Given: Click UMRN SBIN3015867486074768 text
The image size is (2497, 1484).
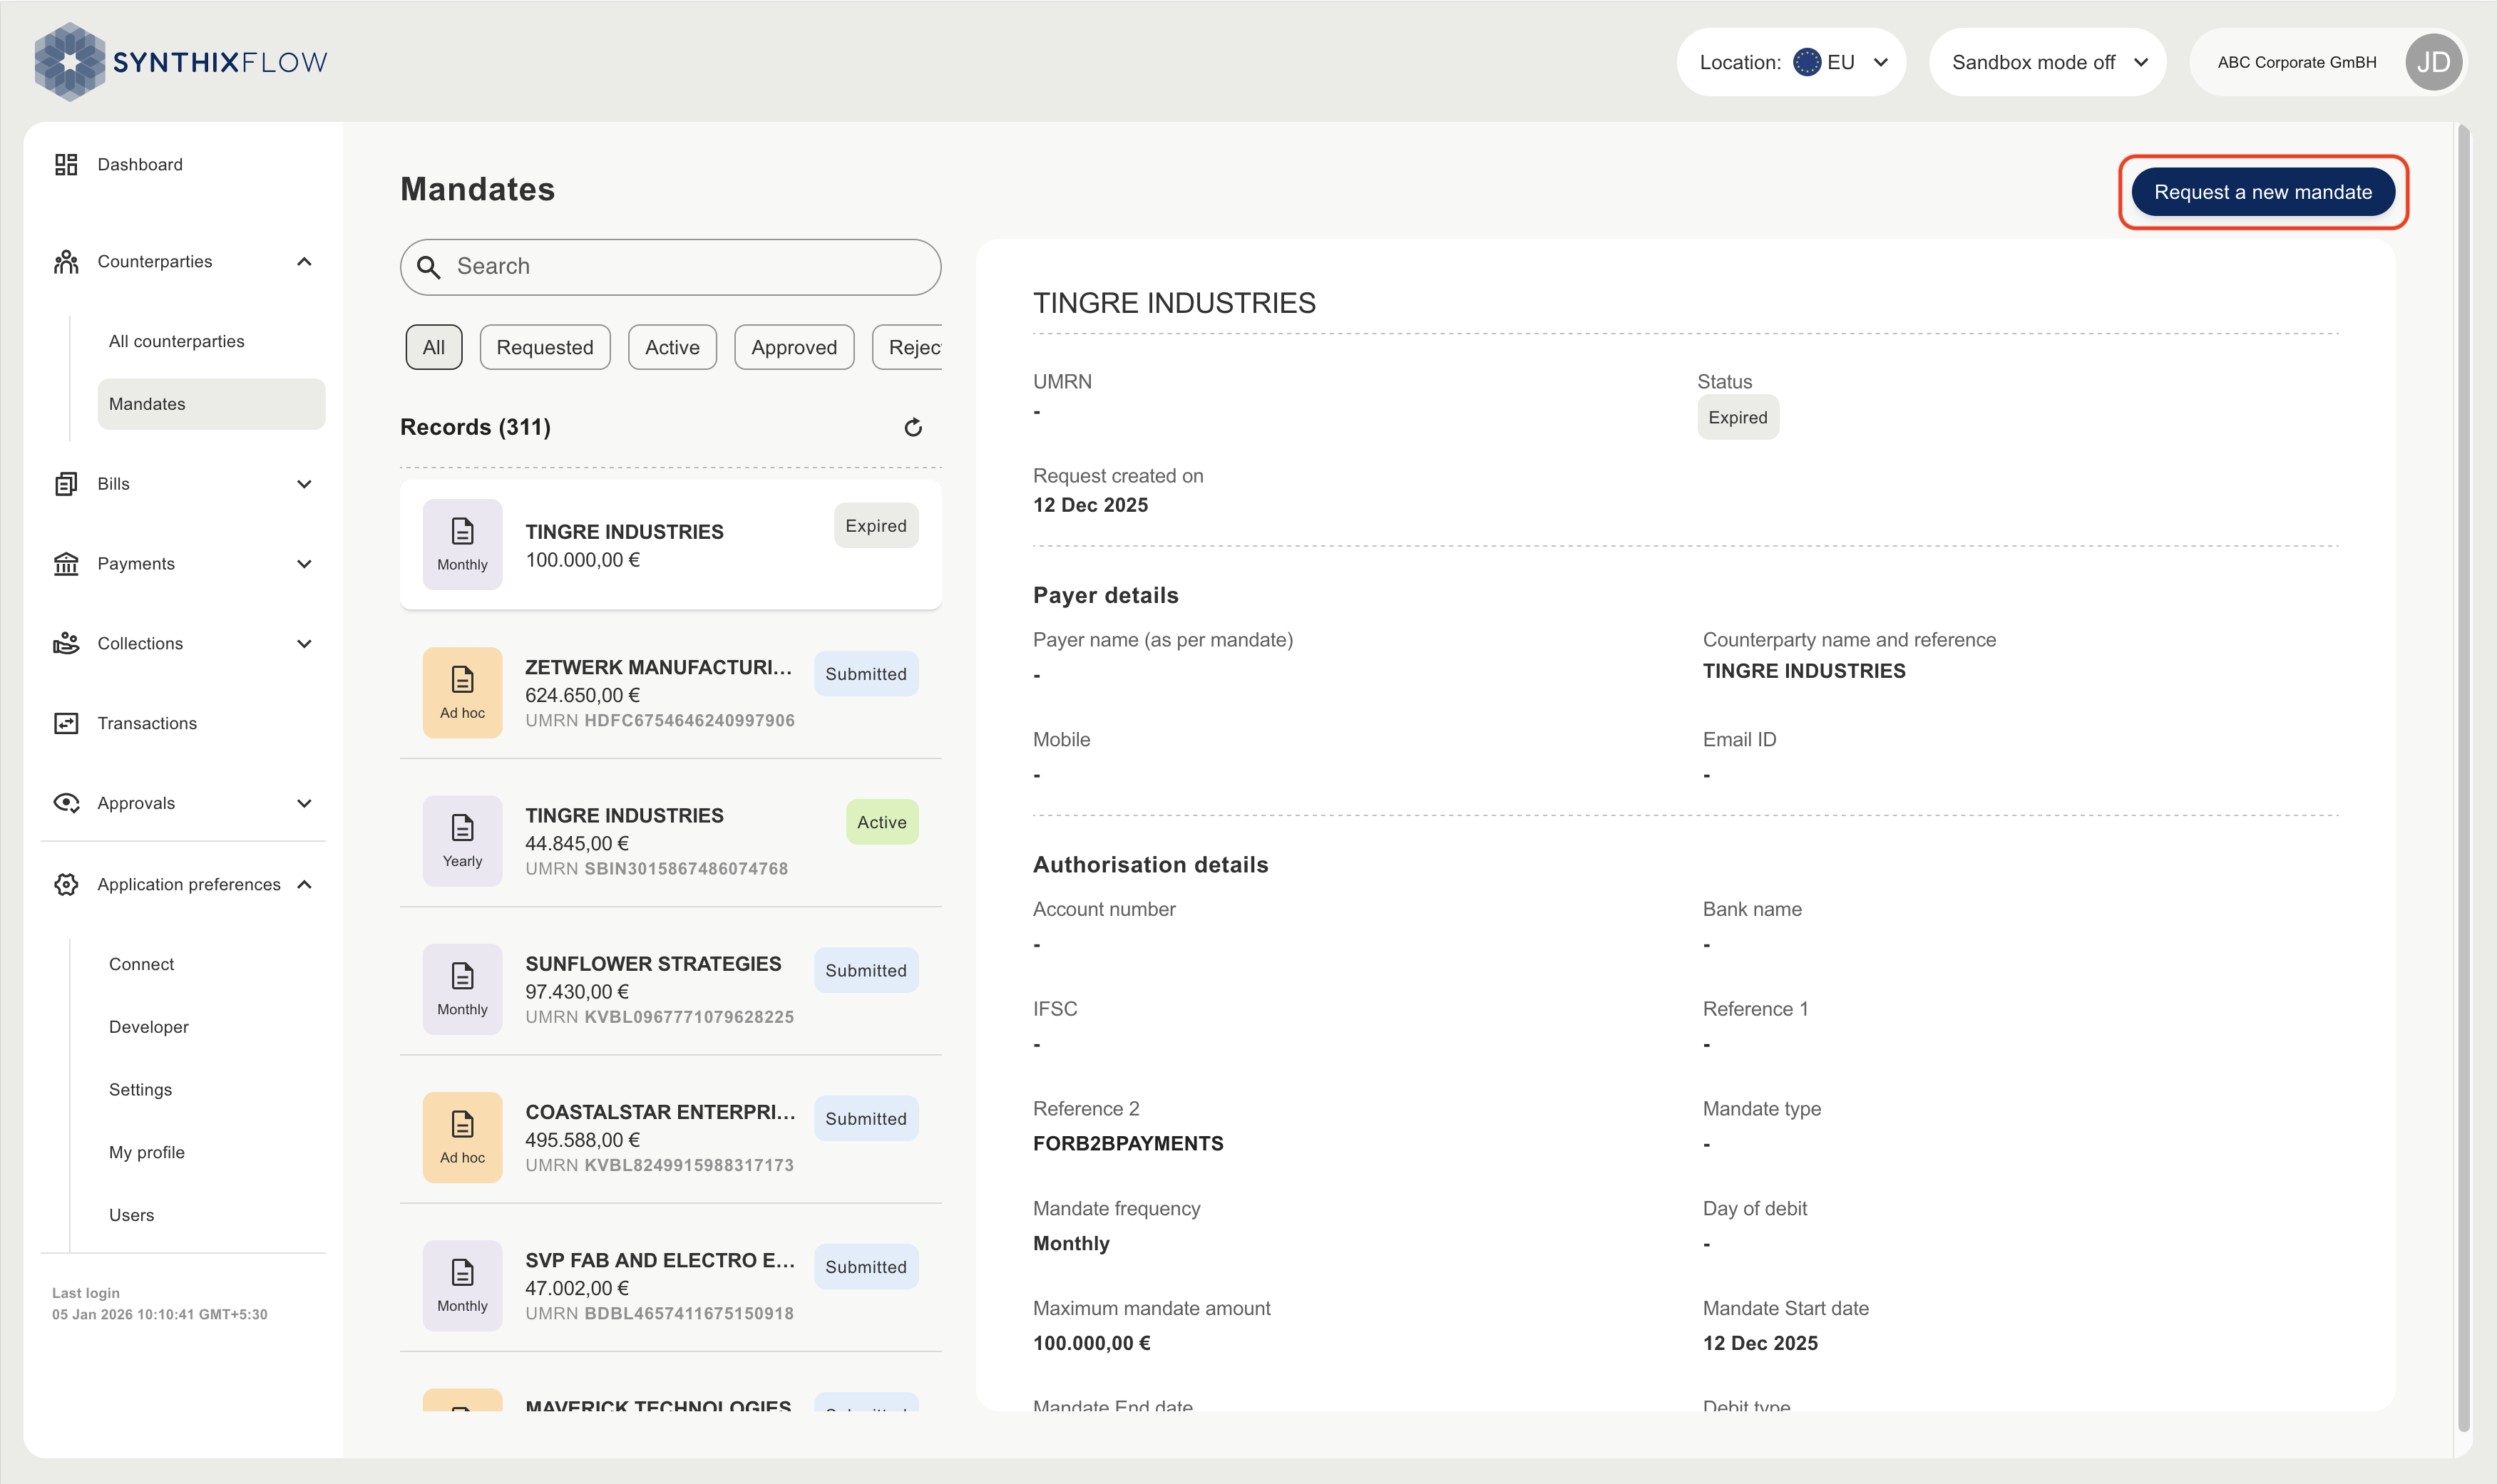Looking at the screenshot, I should click(656, 869).
